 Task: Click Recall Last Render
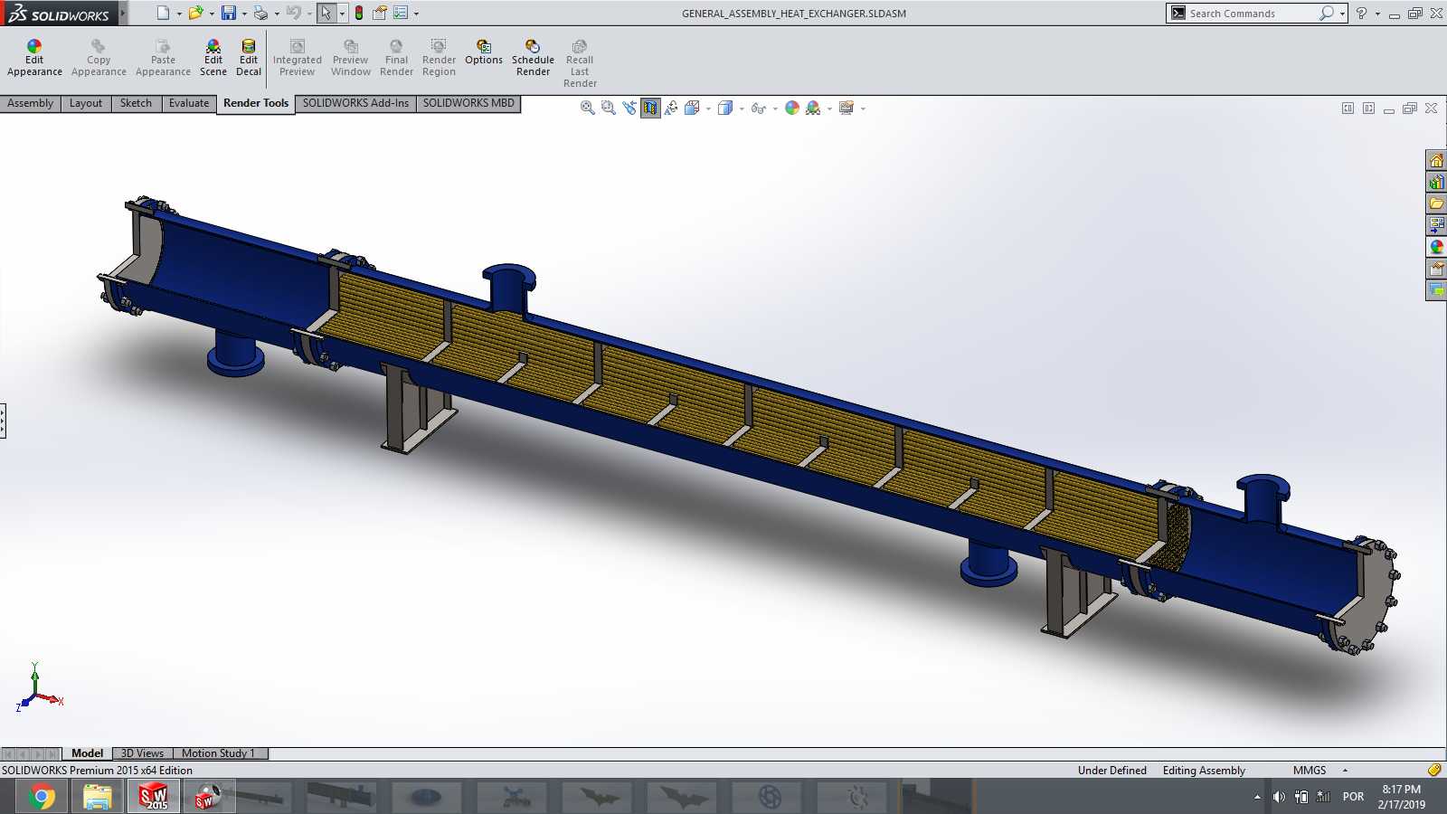click(580, 63)
